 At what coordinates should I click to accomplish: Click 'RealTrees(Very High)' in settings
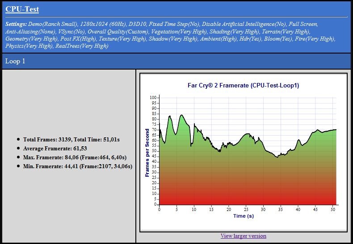(82, 46)
